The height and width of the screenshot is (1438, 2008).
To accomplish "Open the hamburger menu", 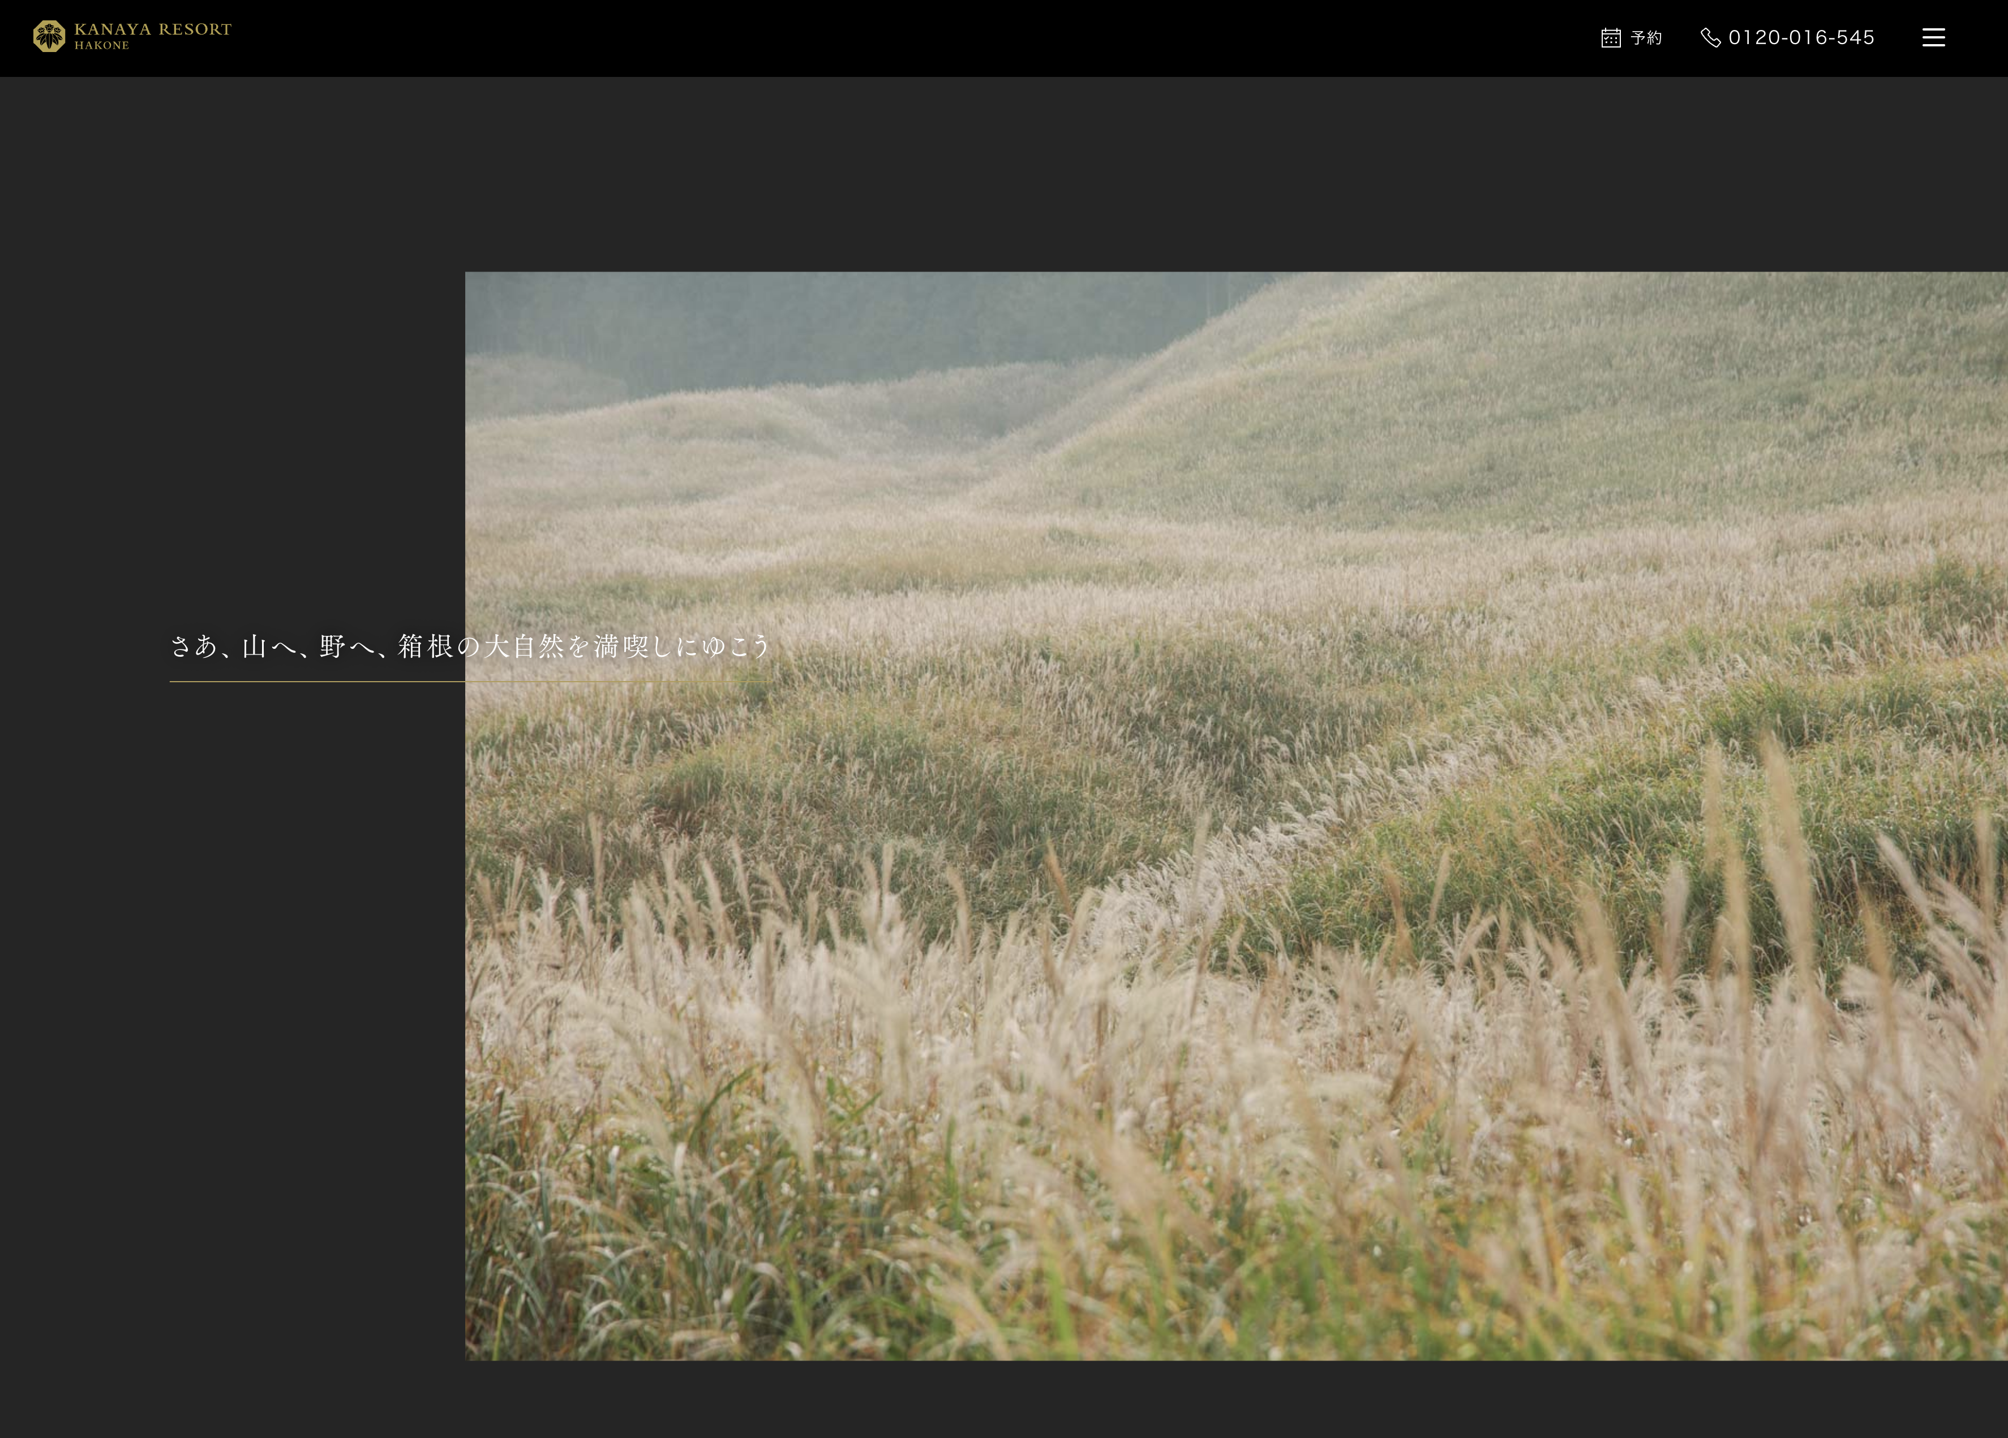I will [1933, 37].
